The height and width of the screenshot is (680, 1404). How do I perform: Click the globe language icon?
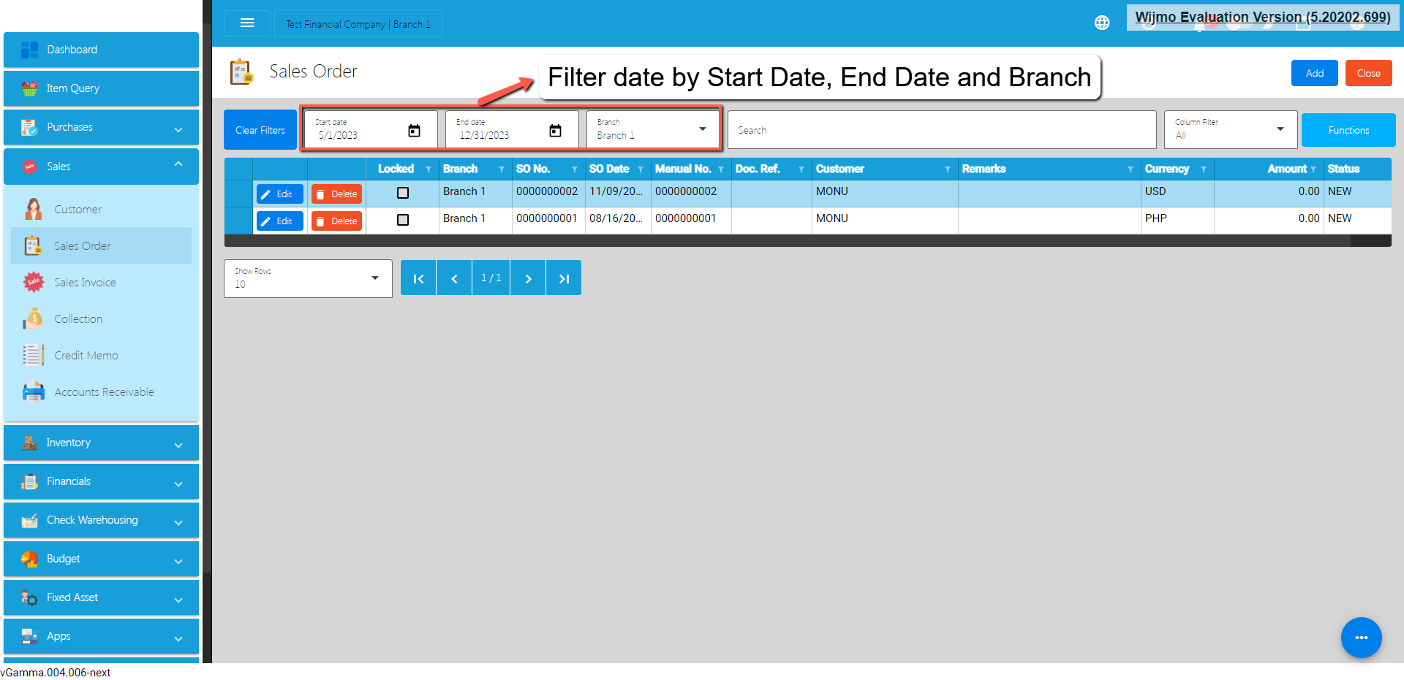[x=1101, y=23]
